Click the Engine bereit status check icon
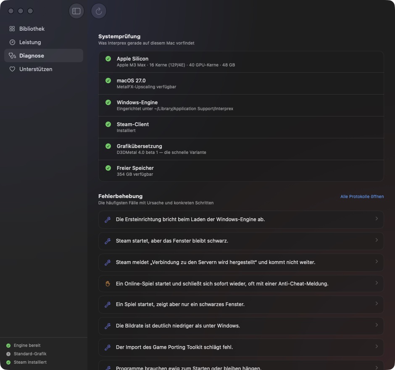The image size is (395, 370). tap(8, 346)
